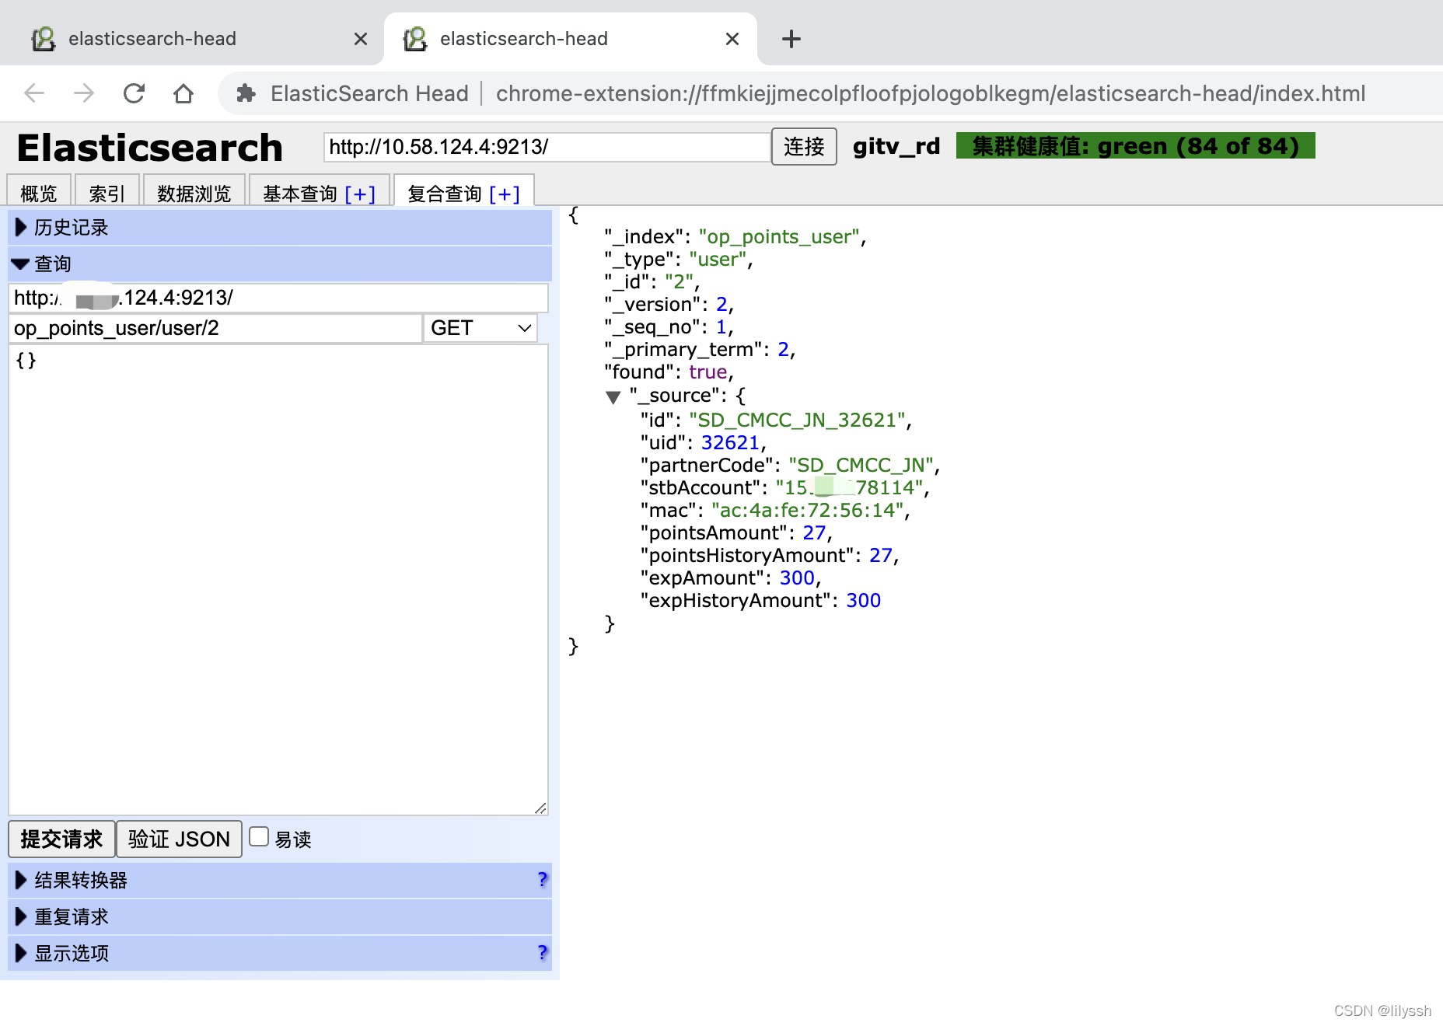Click the mac value "ac:4a:fe:72:56:14"

(808, 510)
